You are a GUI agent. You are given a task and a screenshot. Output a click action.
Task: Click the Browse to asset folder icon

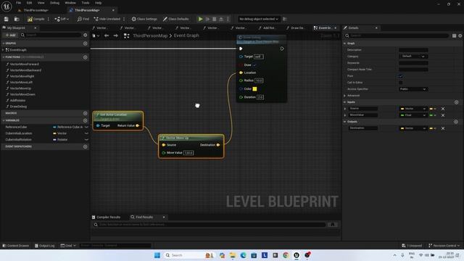(x=17, y=19)
